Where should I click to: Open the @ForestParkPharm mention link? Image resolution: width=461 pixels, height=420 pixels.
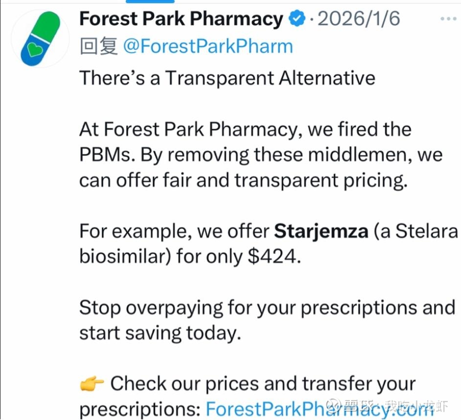(207, 46)
